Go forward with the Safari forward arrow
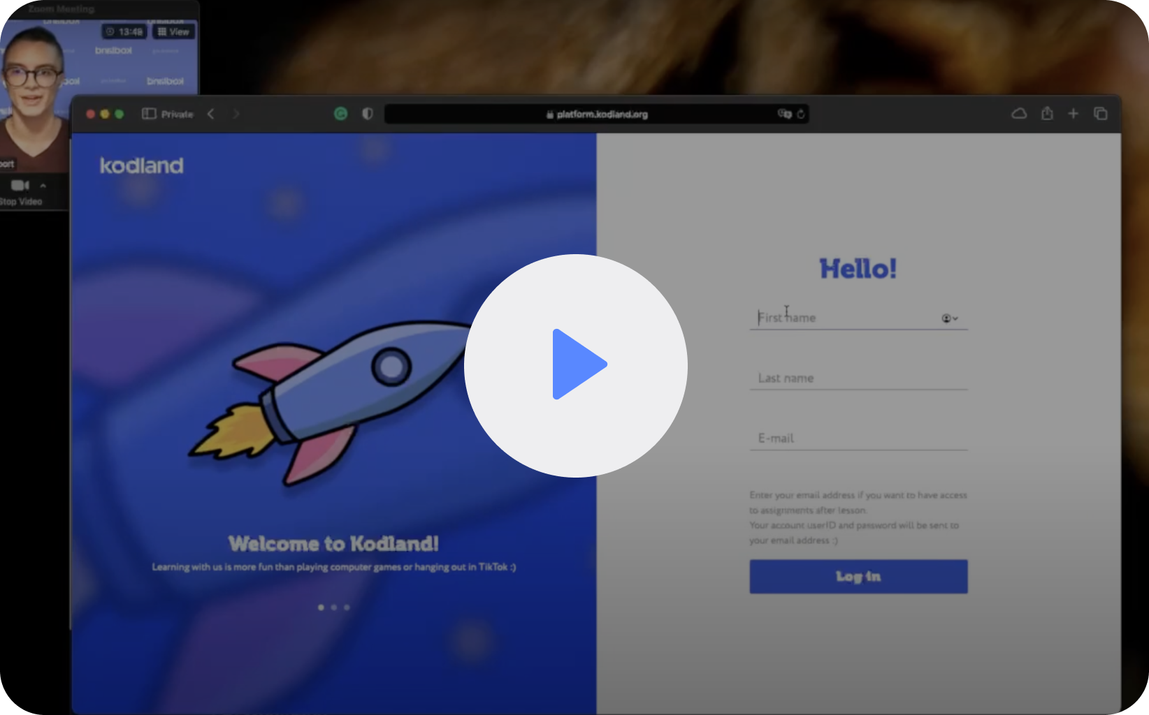The image size is (1149, 715). pos(236,114)
